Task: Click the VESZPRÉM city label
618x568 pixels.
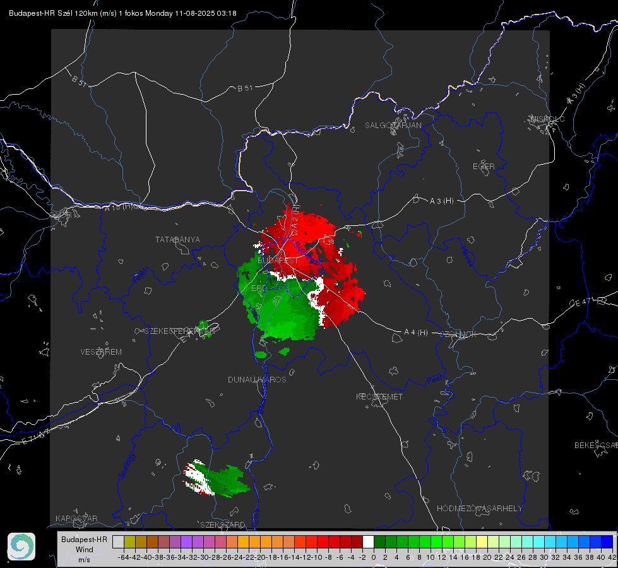Action: point(101,352)
